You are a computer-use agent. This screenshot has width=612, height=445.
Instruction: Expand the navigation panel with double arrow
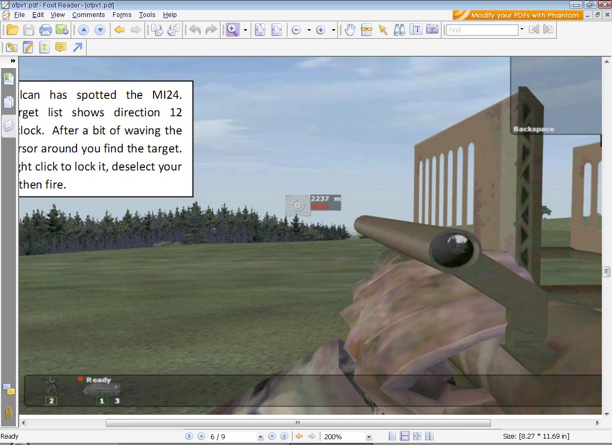pyautogui.click(x=13, y=61)
